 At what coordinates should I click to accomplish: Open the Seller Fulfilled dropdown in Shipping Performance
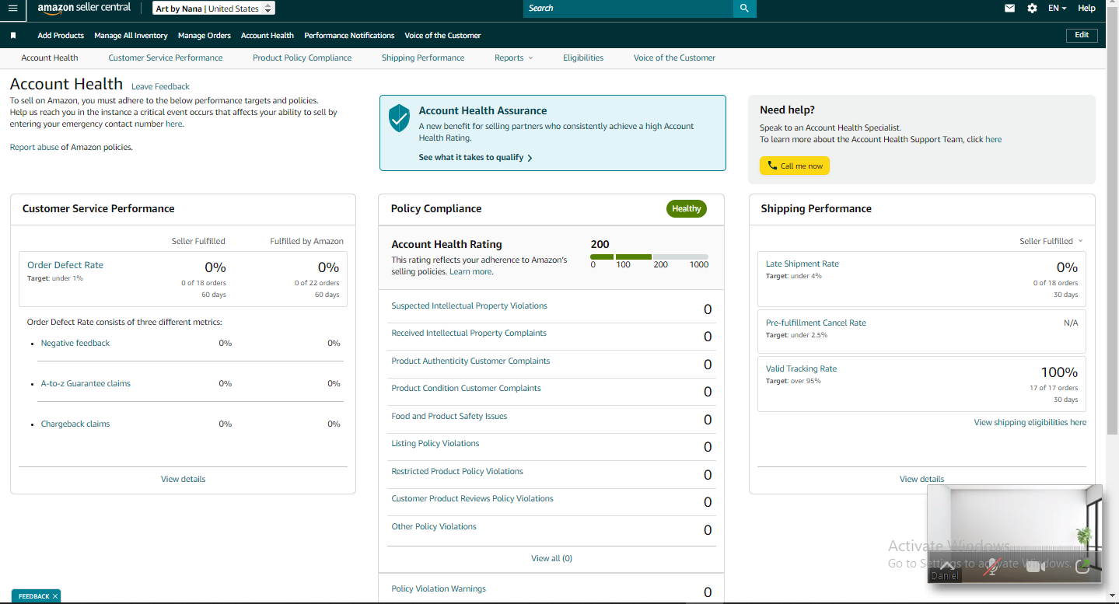(1051, 241)
